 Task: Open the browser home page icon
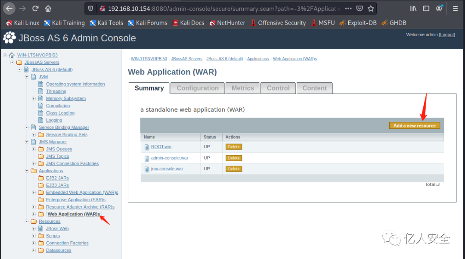[x=48, y=9]
